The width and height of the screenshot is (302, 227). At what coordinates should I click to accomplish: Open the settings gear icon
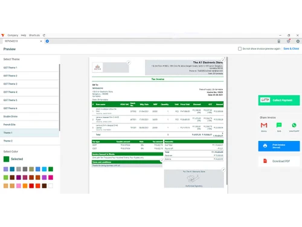(x=288, y=41)
